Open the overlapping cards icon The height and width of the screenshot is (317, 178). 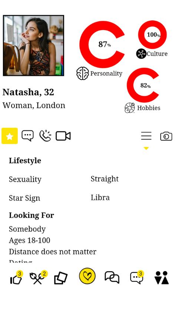click(x=61, y=278)
